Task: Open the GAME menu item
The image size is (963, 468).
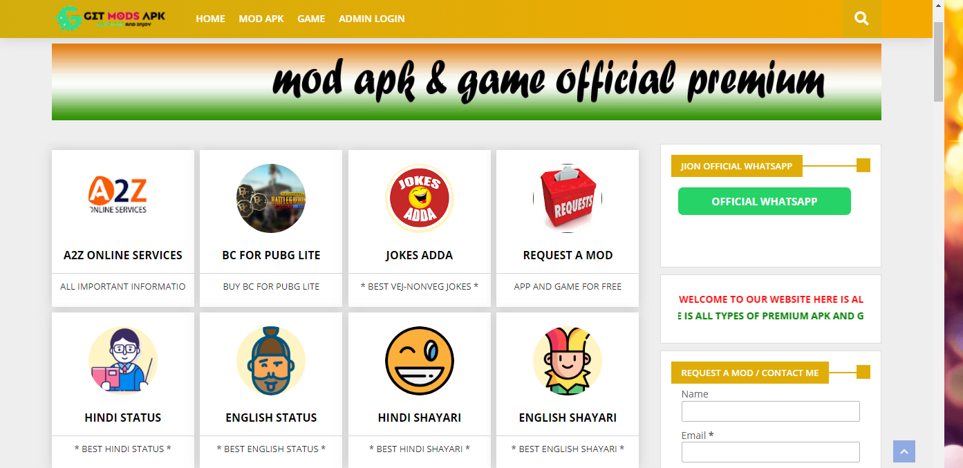Action: pyautogui.click(x=311, y=19)
